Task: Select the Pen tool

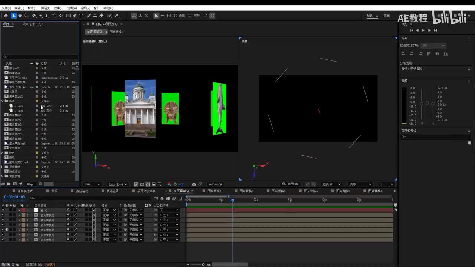Action: pos(75,16)
